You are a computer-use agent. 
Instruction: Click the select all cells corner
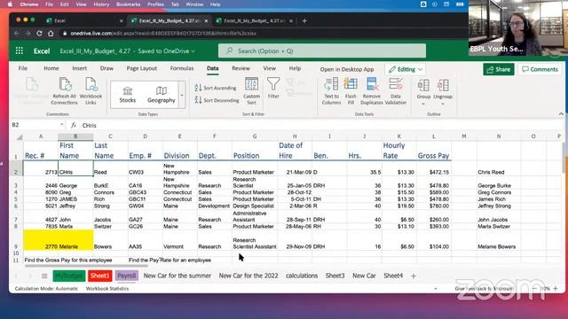coord(19,136)
